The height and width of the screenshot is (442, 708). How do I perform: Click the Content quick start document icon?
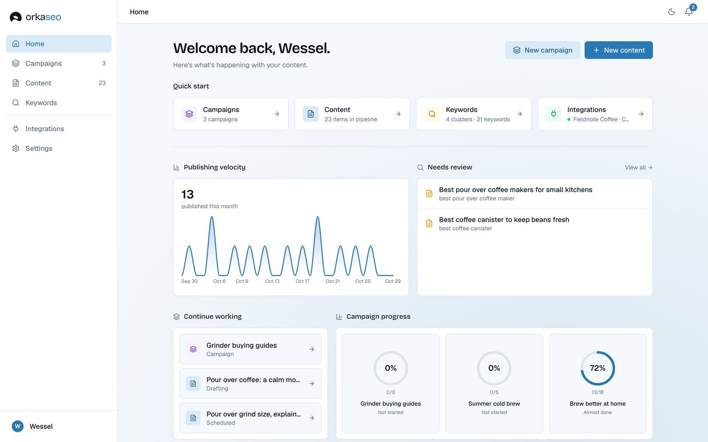click(311, 114)
